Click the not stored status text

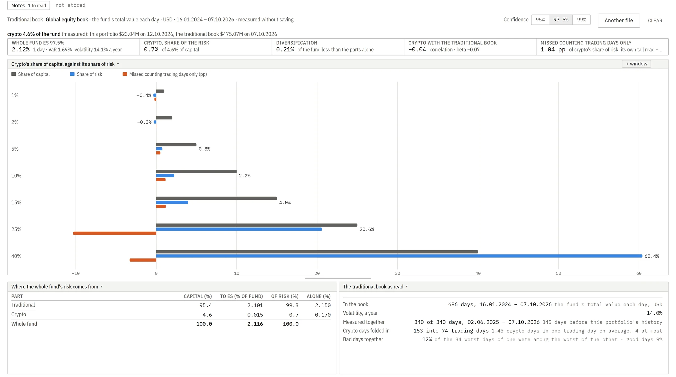click(70, 5)
